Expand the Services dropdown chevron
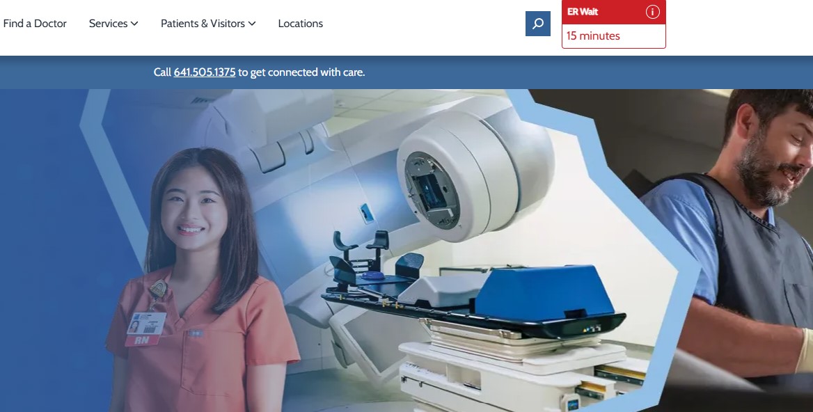Screen dimensions: 813x412 click(134, 24)
